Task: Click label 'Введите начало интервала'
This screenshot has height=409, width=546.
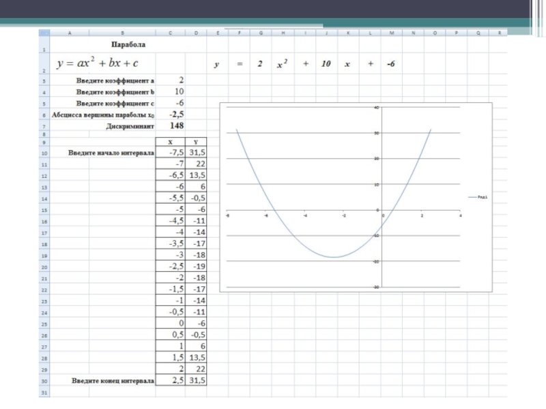Action: 111,153
